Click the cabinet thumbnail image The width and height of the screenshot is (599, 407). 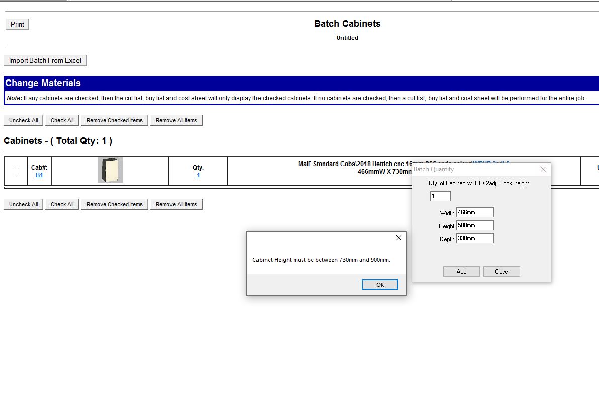(110, 170)
